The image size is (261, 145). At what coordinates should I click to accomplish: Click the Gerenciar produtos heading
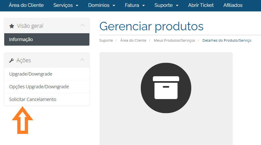[151, 26]
